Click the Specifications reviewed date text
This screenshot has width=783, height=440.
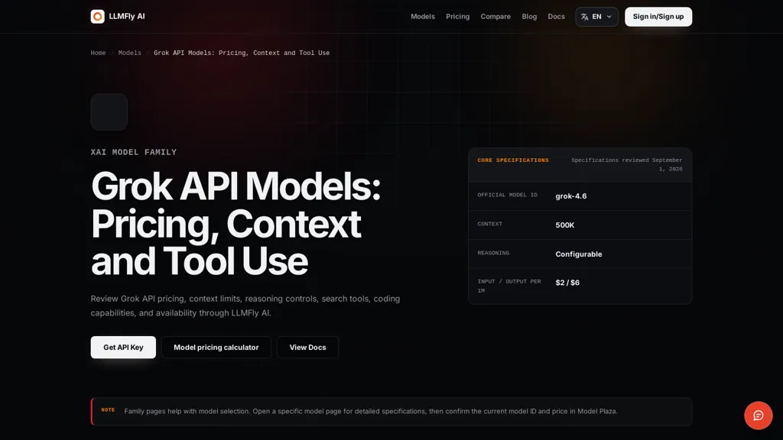627,164
